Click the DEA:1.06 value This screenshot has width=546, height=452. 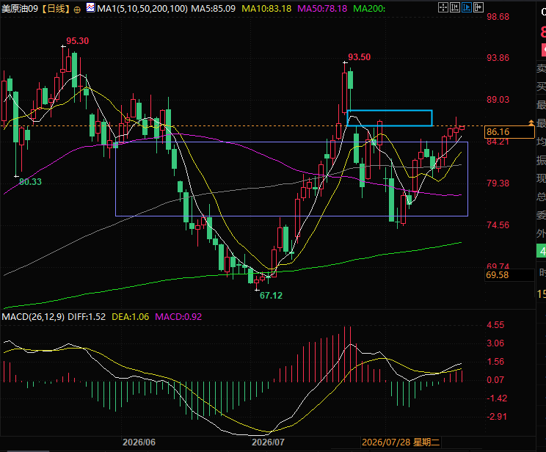pyautogui.click(x=130, y=316)
